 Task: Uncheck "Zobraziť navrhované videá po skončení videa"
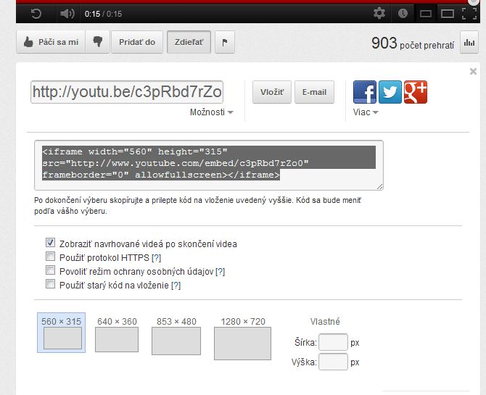(50, 243)
